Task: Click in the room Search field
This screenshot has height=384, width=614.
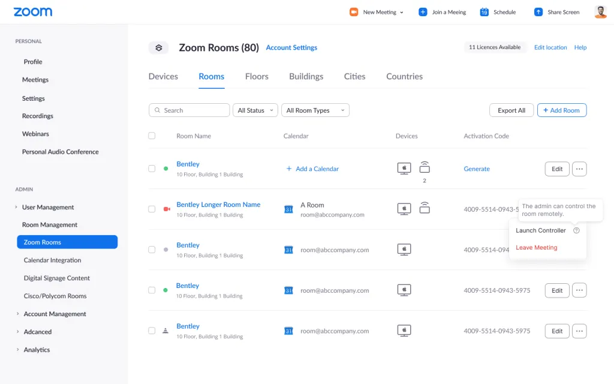Action: [x=189, y=110]
